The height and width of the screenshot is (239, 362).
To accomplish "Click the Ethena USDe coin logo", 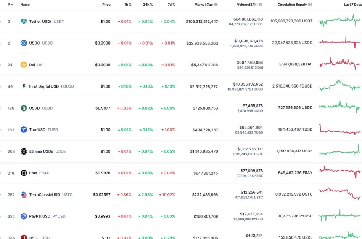I will click(24, 151).
